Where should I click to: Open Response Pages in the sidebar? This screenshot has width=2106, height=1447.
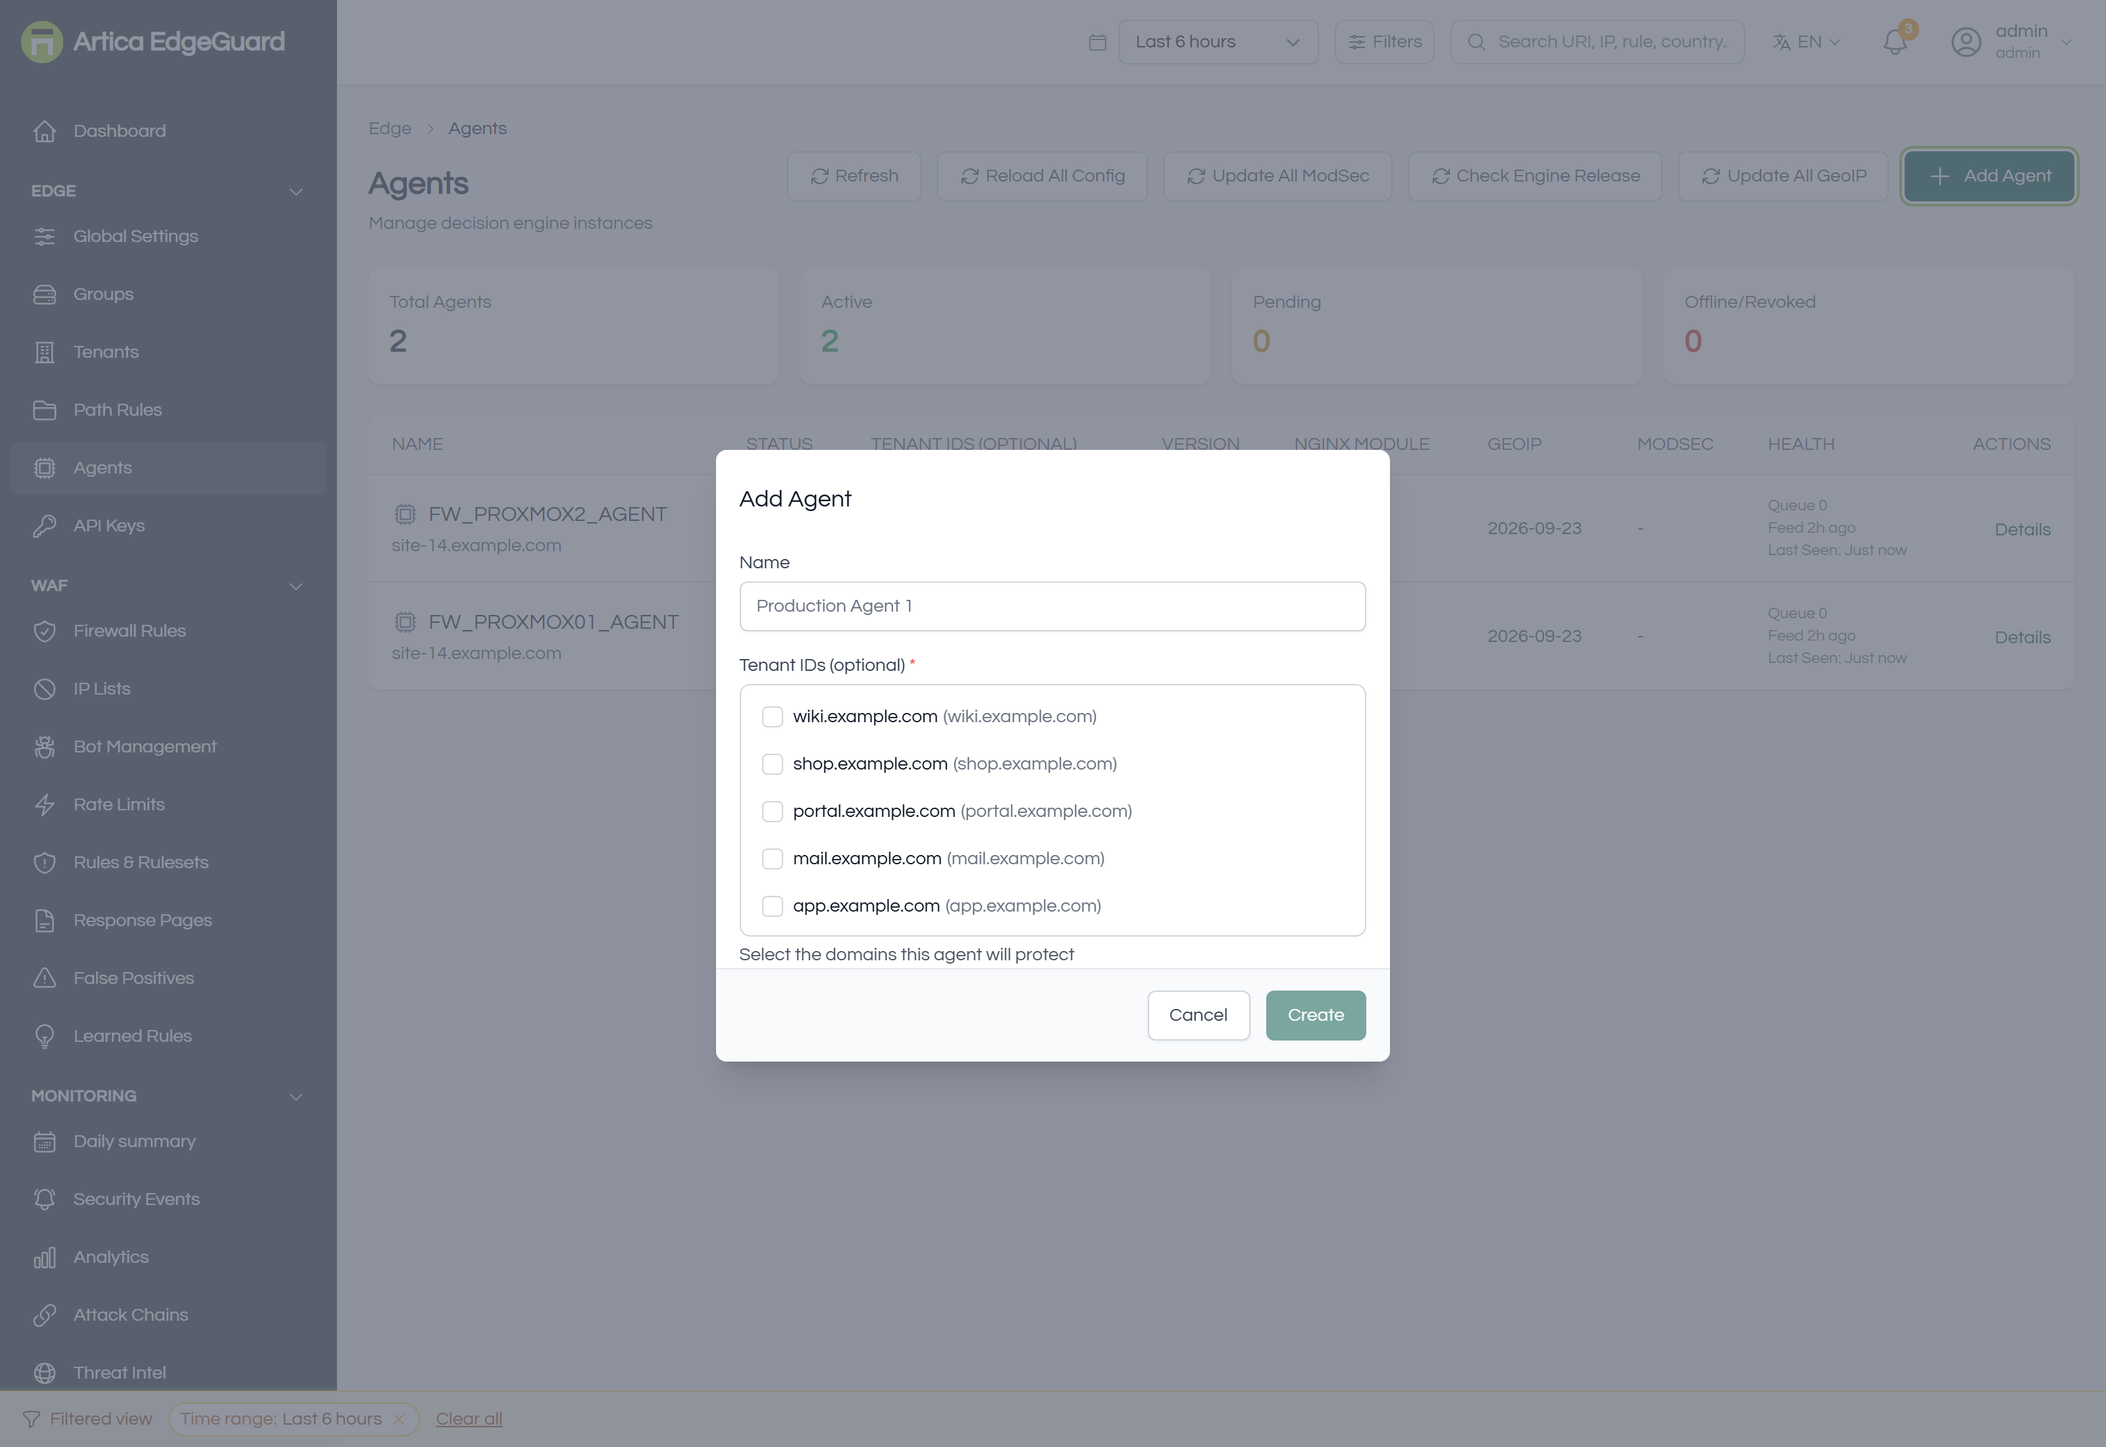[x=168, y=920]
